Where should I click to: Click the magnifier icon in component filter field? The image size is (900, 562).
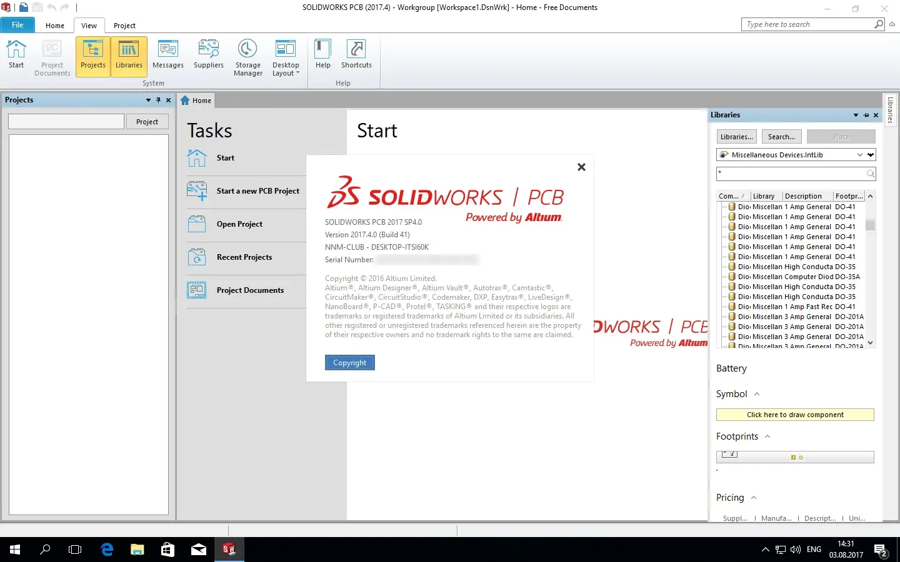click(x=870, y=174)
